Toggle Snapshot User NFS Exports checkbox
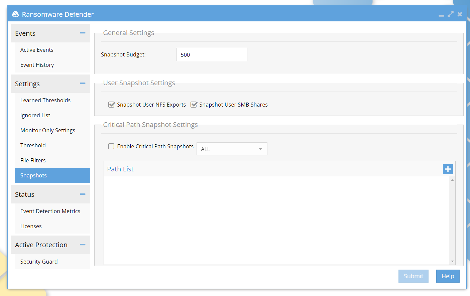The image size is (470, 296). 112,105
